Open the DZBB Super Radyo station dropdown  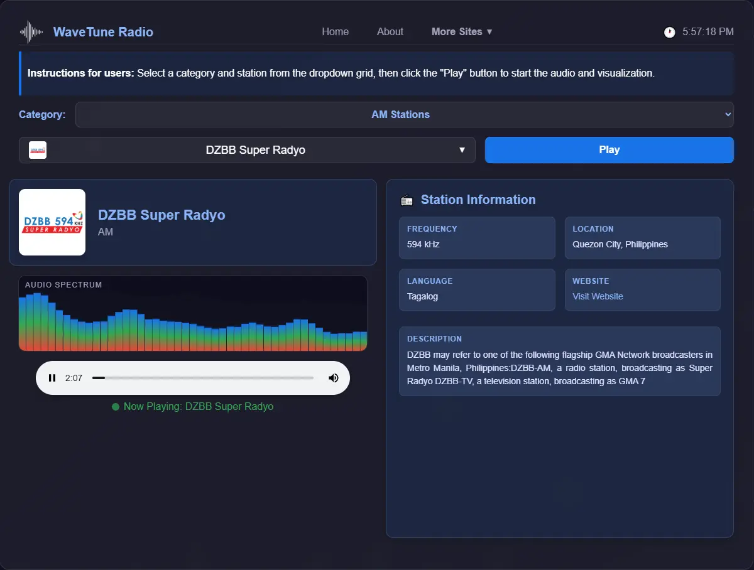(247, 150)
